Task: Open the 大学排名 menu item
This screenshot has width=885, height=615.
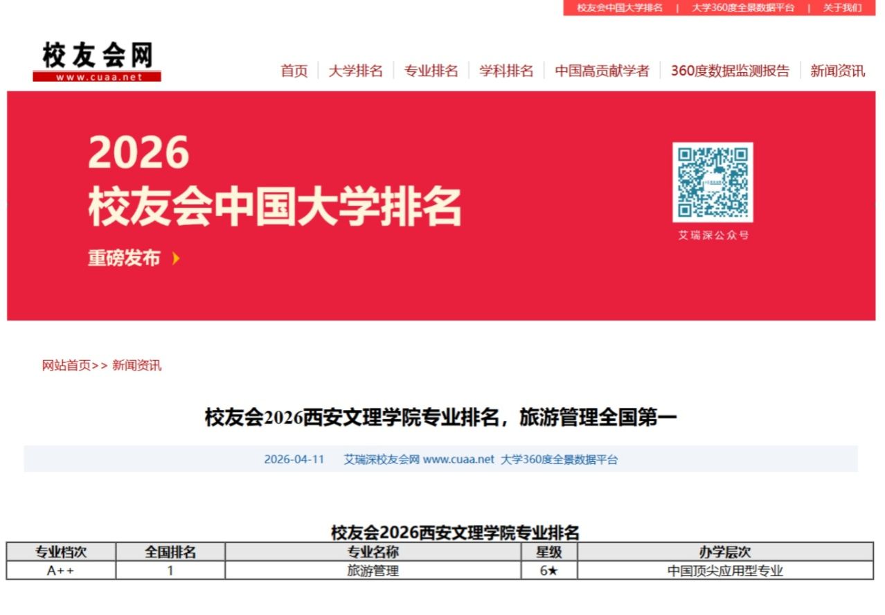Action: tap(355, 71)
